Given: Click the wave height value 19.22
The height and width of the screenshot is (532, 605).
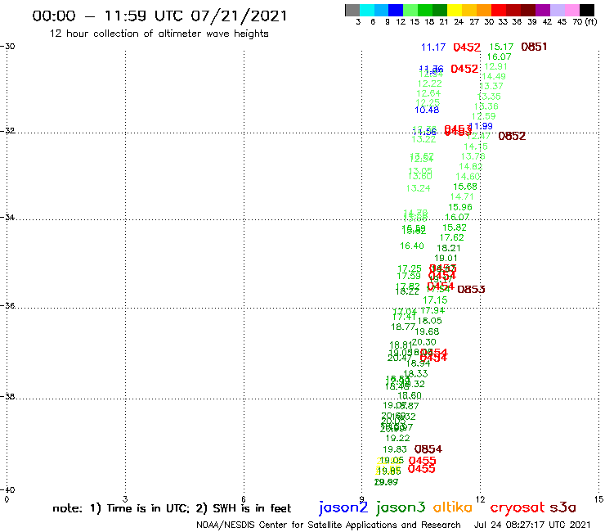Looking at the screenshot, I should [x=398, y=438].
